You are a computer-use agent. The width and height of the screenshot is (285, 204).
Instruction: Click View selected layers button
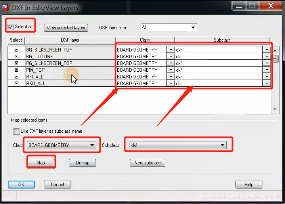(66, 28)
